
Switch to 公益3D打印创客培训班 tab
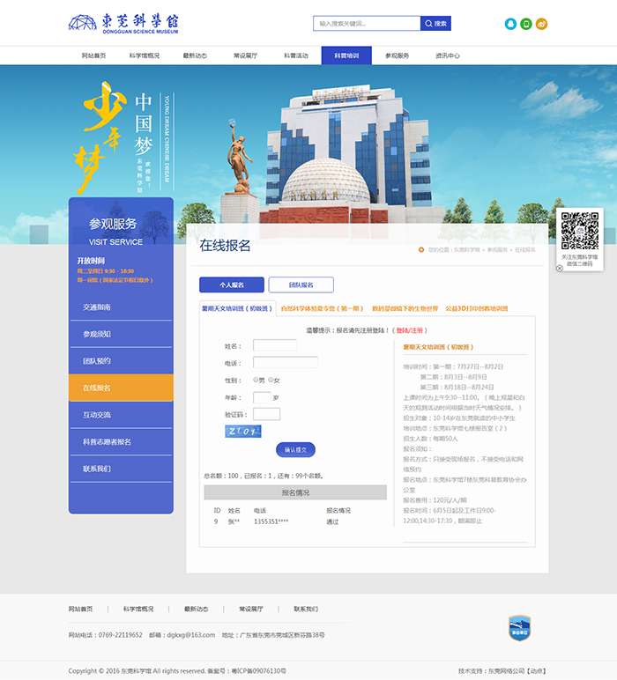(477, 309)
